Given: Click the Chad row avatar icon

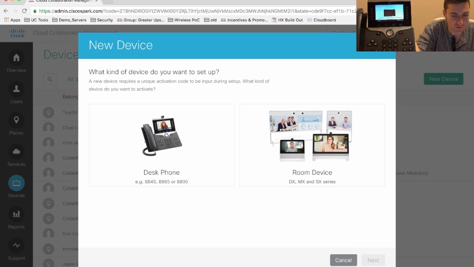Looking at the screenshot, I should click(x=49, y=128).
